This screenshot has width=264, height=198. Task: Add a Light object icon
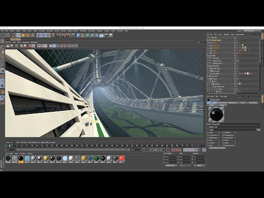111,35
